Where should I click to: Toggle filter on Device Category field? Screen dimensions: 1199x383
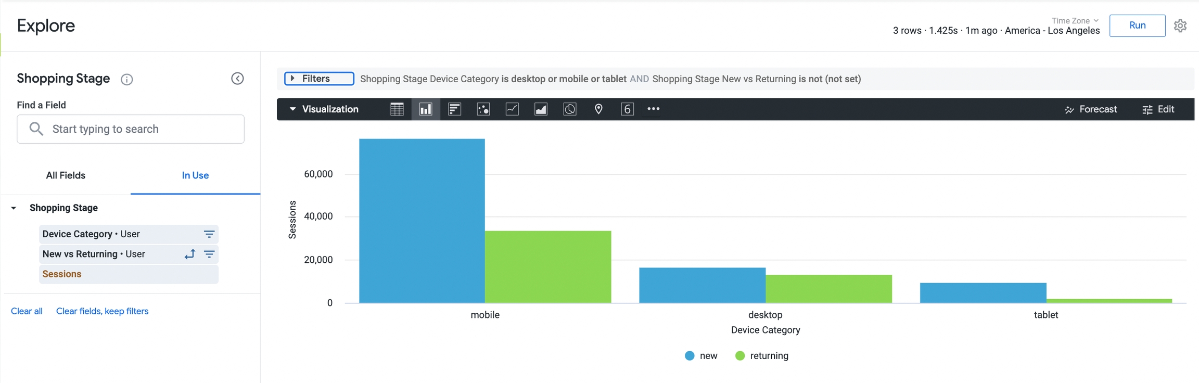(x=209, y=234)
